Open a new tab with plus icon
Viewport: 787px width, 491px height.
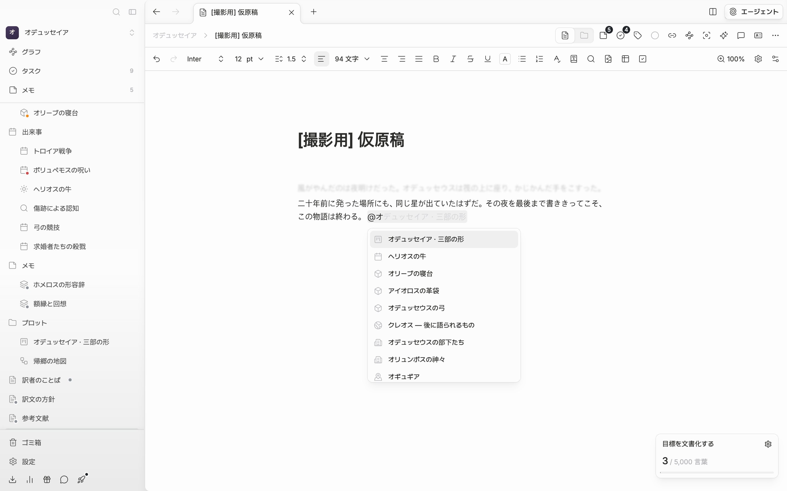coord(313,12)
